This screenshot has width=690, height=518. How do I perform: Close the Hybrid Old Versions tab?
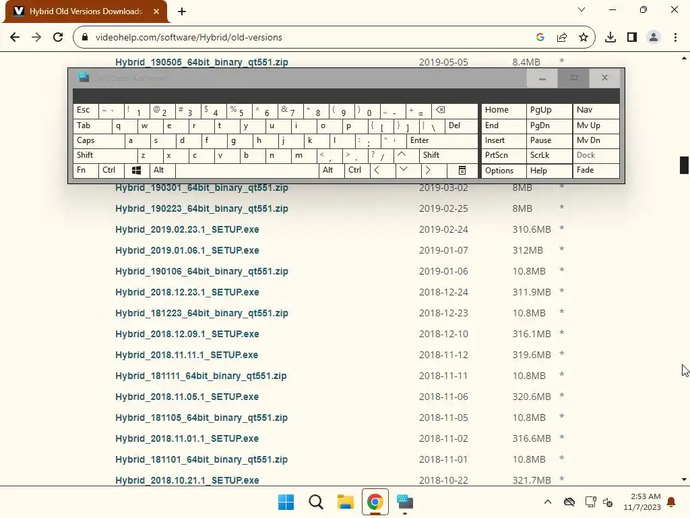156,11
